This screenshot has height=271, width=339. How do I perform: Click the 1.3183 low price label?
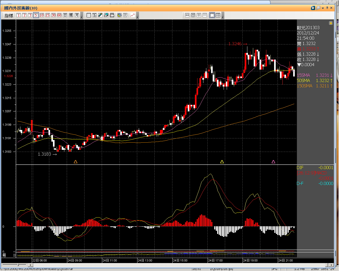pyautogui.click(x=44, y=154)
